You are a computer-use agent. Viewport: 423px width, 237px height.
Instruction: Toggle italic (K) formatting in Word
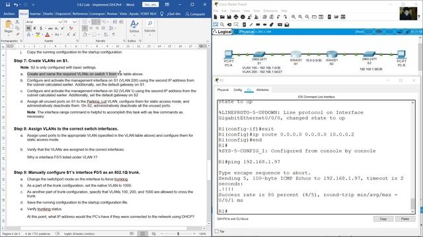click(x=34, y=28)
